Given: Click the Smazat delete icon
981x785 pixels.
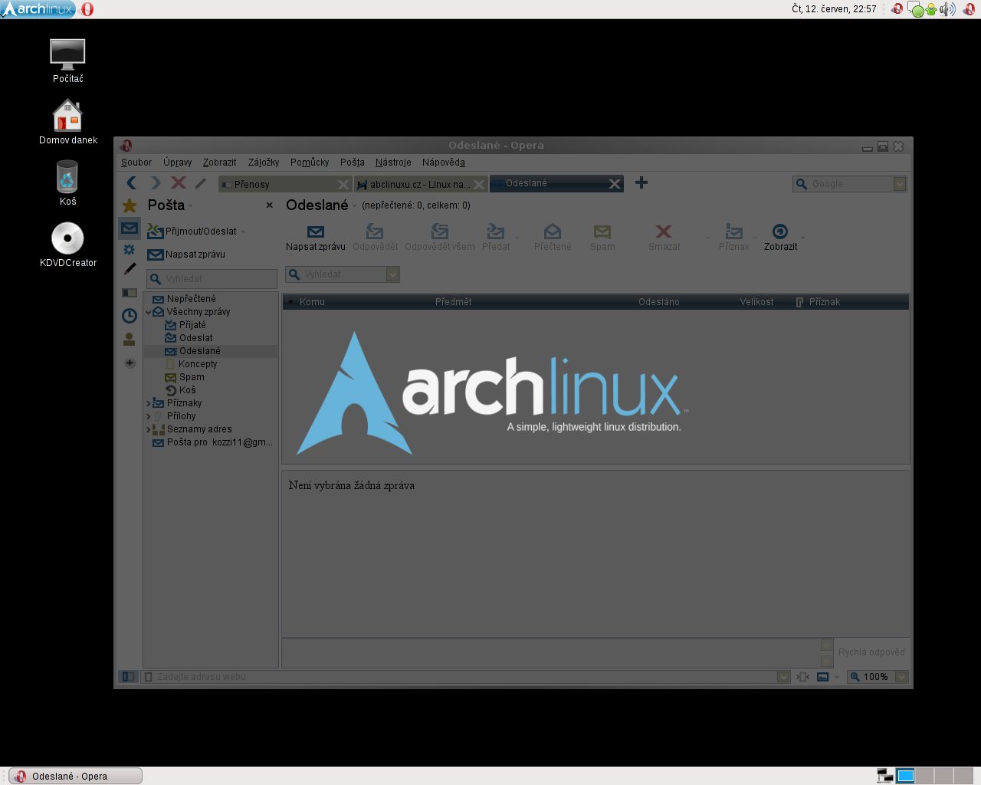Looking at the screenshot, I should tap(664, 238).
